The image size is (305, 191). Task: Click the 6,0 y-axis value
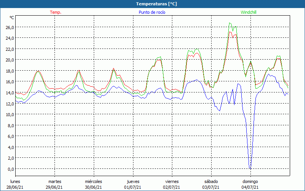click(x=11, y=136)
